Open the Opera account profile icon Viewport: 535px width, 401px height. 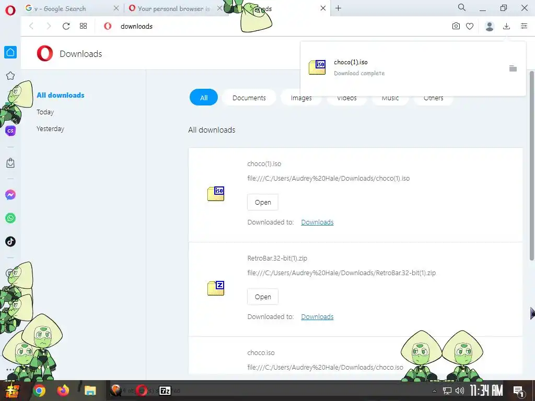pos(489,26)
